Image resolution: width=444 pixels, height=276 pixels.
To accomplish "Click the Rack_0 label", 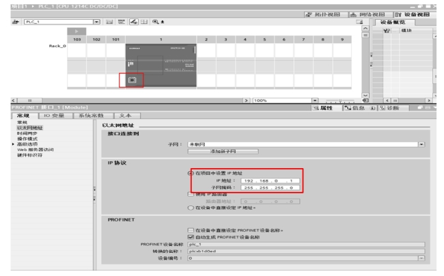I will (x=57, y=46).
